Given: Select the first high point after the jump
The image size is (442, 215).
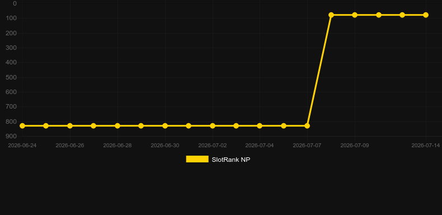Looking at the screenshot, I should click(331, 15).
